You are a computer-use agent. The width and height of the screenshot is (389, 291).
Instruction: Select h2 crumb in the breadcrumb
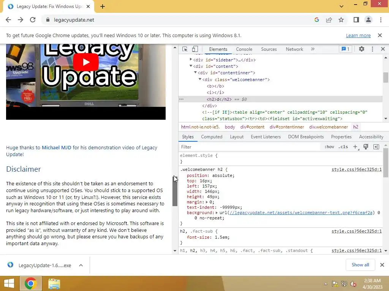click(x=356, y=127)
